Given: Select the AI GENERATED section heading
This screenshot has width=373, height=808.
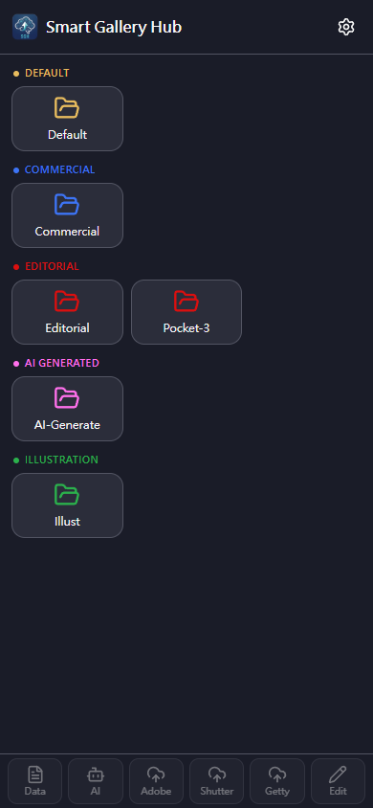Looking at the screenshot, I should [62, 363].
